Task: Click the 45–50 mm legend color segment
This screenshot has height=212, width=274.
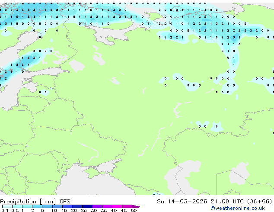Action: [127, 206]
